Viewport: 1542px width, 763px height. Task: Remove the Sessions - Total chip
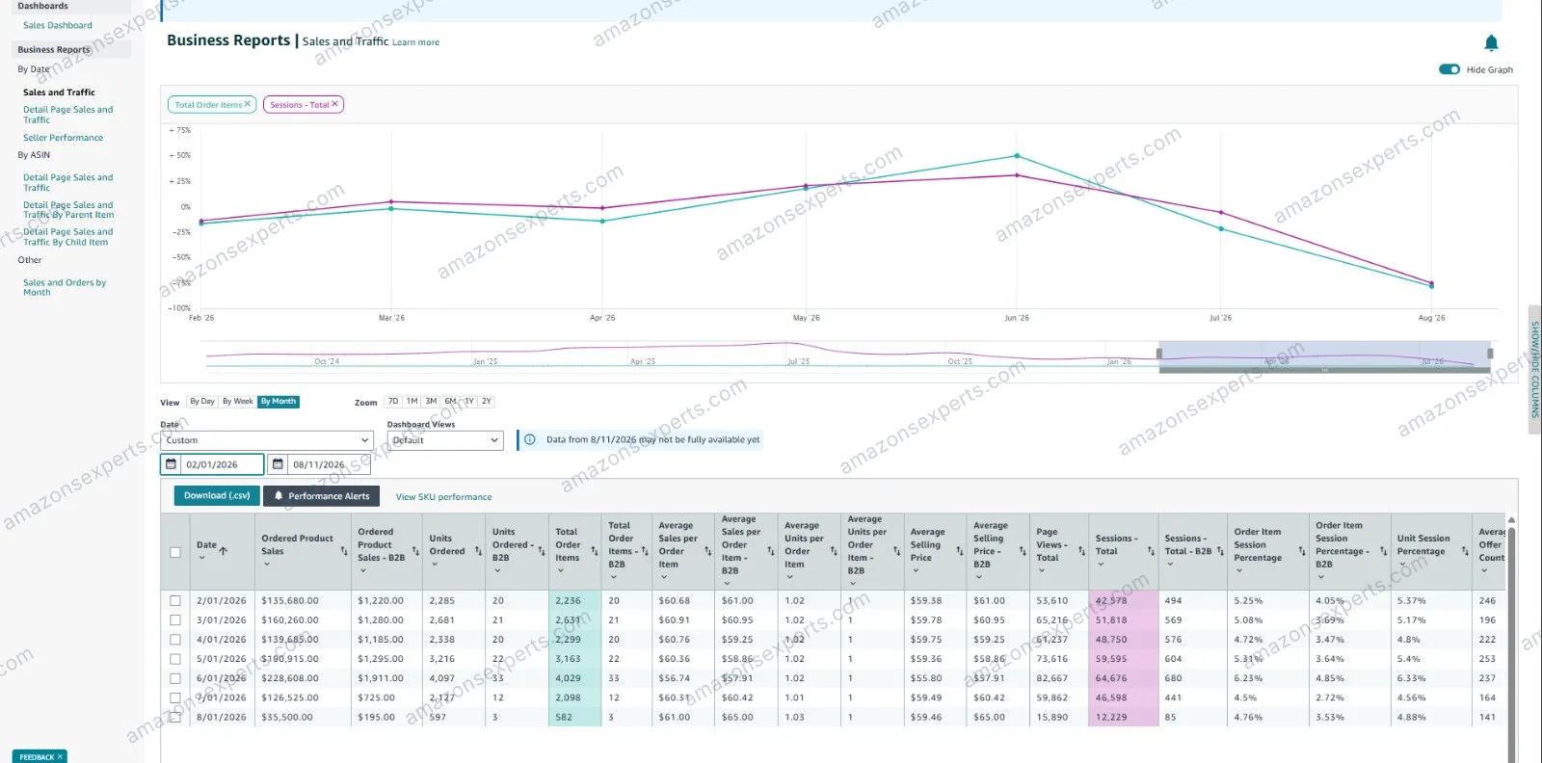(x=334, y=104)
